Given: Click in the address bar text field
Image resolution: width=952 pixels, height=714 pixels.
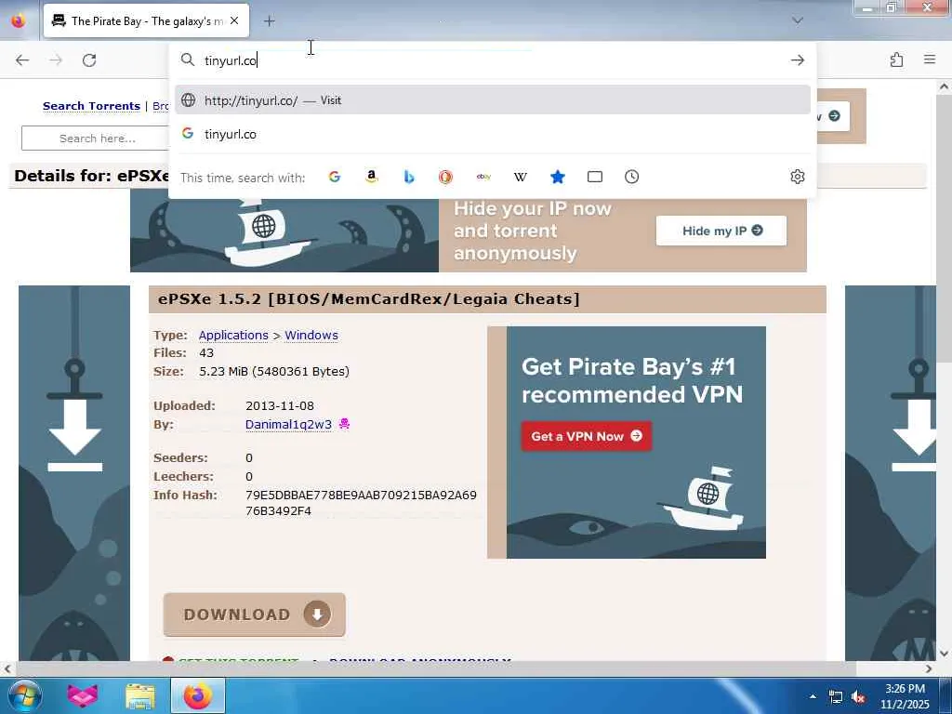Looking at the screenshot, I should pyautogui.click(x=492, y=60).
